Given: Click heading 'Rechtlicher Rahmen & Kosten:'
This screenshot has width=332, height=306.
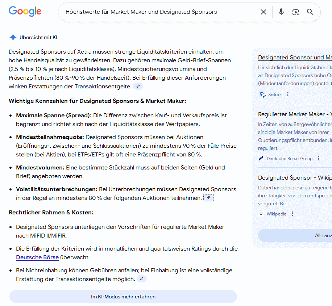Looking at the screenshot, I should [51, 213].
